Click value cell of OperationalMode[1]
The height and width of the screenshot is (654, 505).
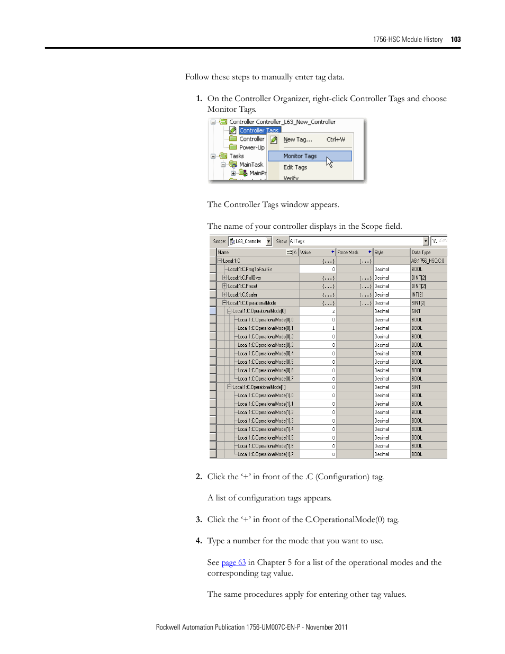(x=318, y=387)
